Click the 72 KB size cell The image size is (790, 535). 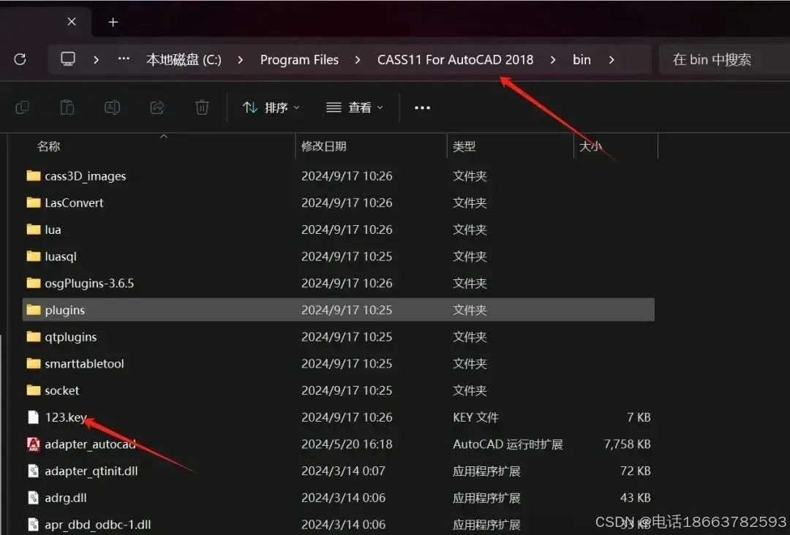[x=636, y=471]
